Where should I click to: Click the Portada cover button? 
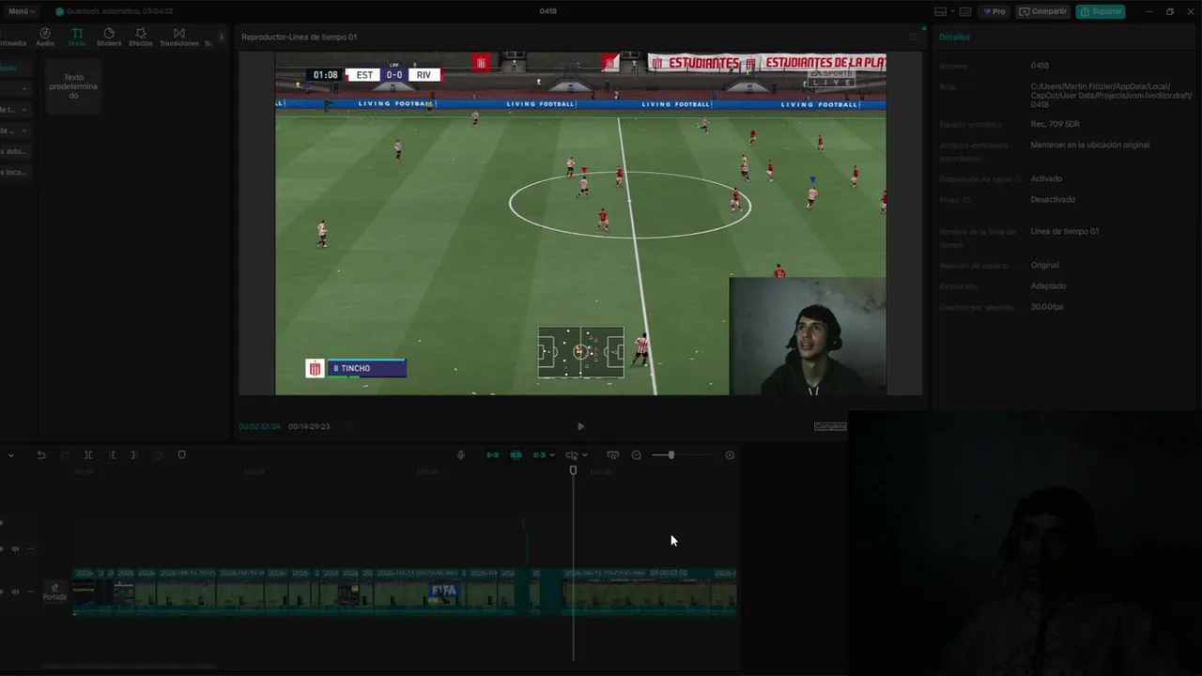(54, 592)
